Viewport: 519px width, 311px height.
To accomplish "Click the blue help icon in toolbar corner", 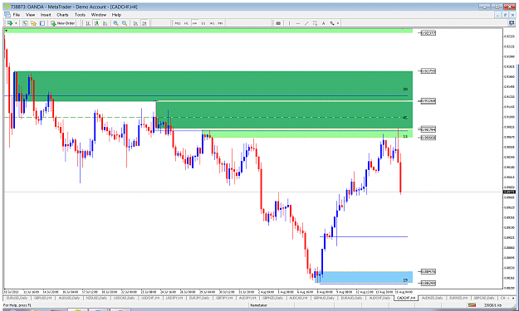I will point(512,23).
